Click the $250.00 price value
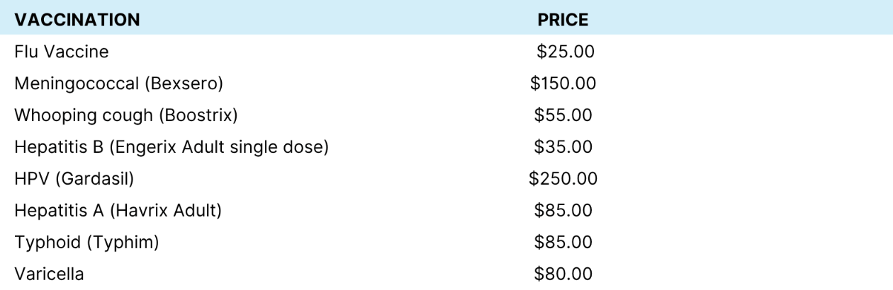The width and height of the screenshot is (893, 290). click(x=563, y=179)
